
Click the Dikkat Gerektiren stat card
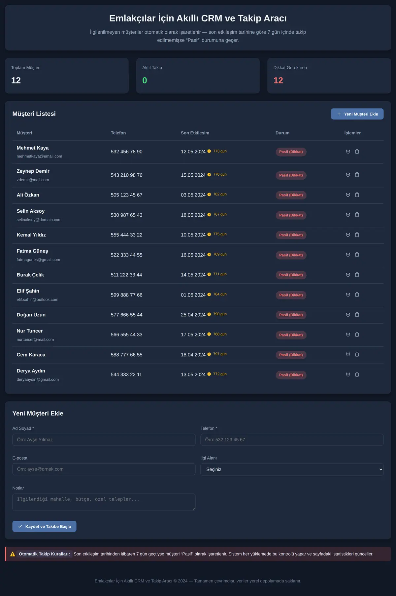(x=329, y=76)
